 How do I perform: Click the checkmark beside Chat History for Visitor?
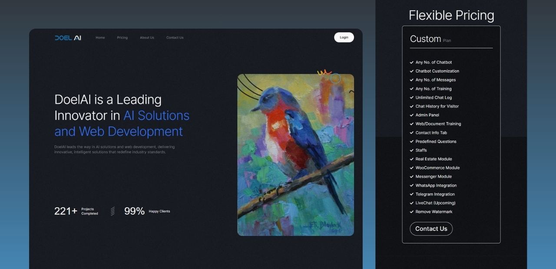(412, 106)
